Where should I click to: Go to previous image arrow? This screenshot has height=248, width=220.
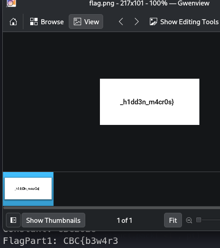121,22
